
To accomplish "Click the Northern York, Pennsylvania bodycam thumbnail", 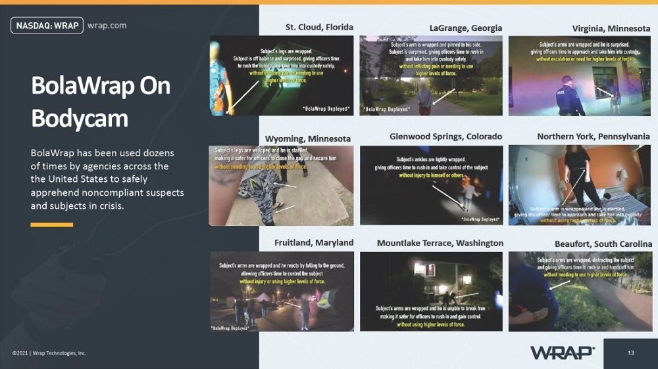I will 580,185.
